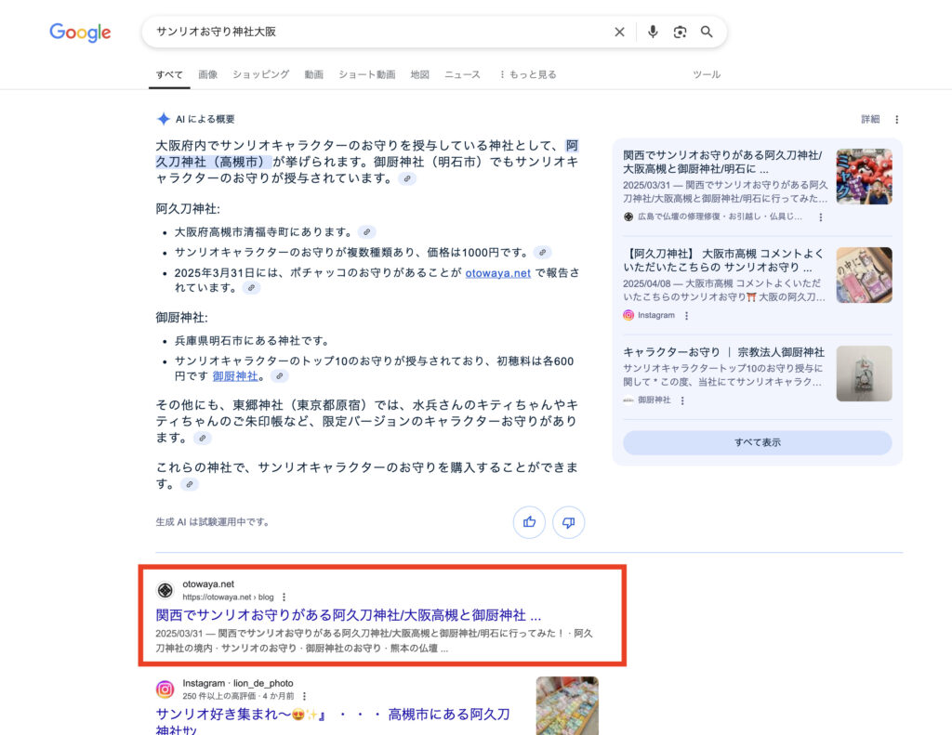Click the https://otowaya.net › blog URL text
This screenshot has height=735, width=952.
(229, 597)
